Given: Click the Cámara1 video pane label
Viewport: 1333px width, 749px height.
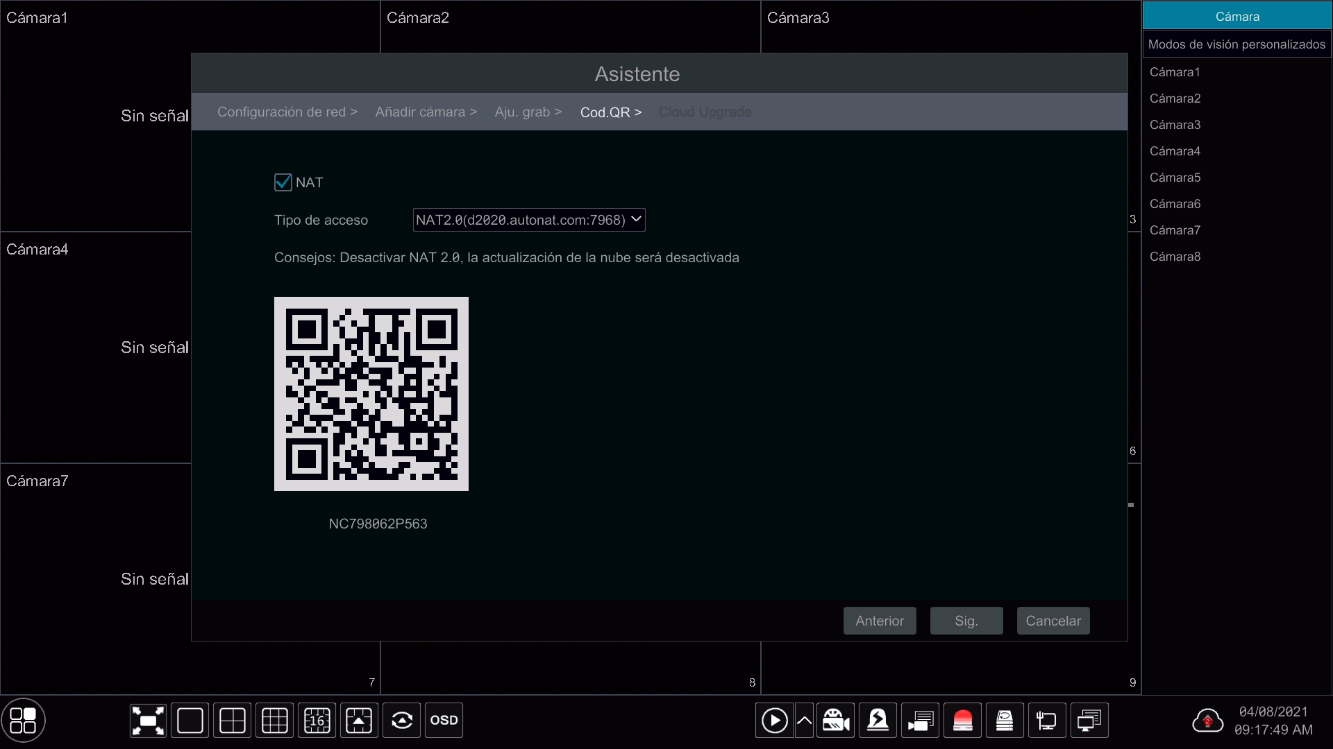Looking at the screenshot, I should 37,18.
